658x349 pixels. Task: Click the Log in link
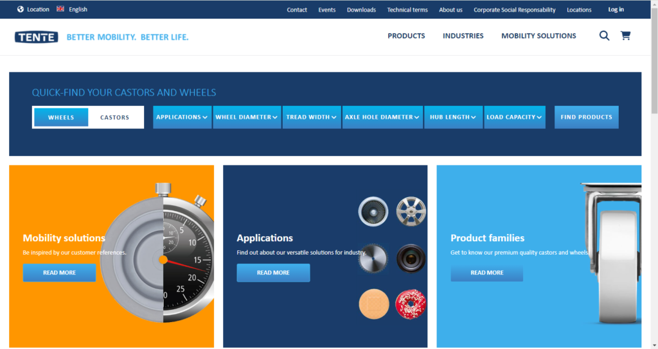point(616,10)
